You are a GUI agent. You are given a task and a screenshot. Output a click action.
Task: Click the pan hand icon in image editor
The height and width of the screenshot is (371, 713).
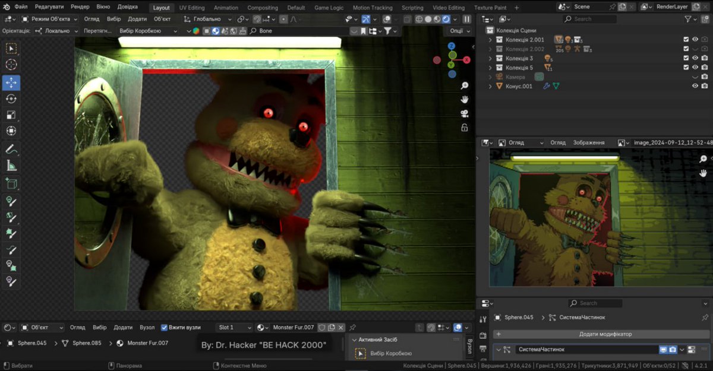pyautogui.click(x=703, y=173)
